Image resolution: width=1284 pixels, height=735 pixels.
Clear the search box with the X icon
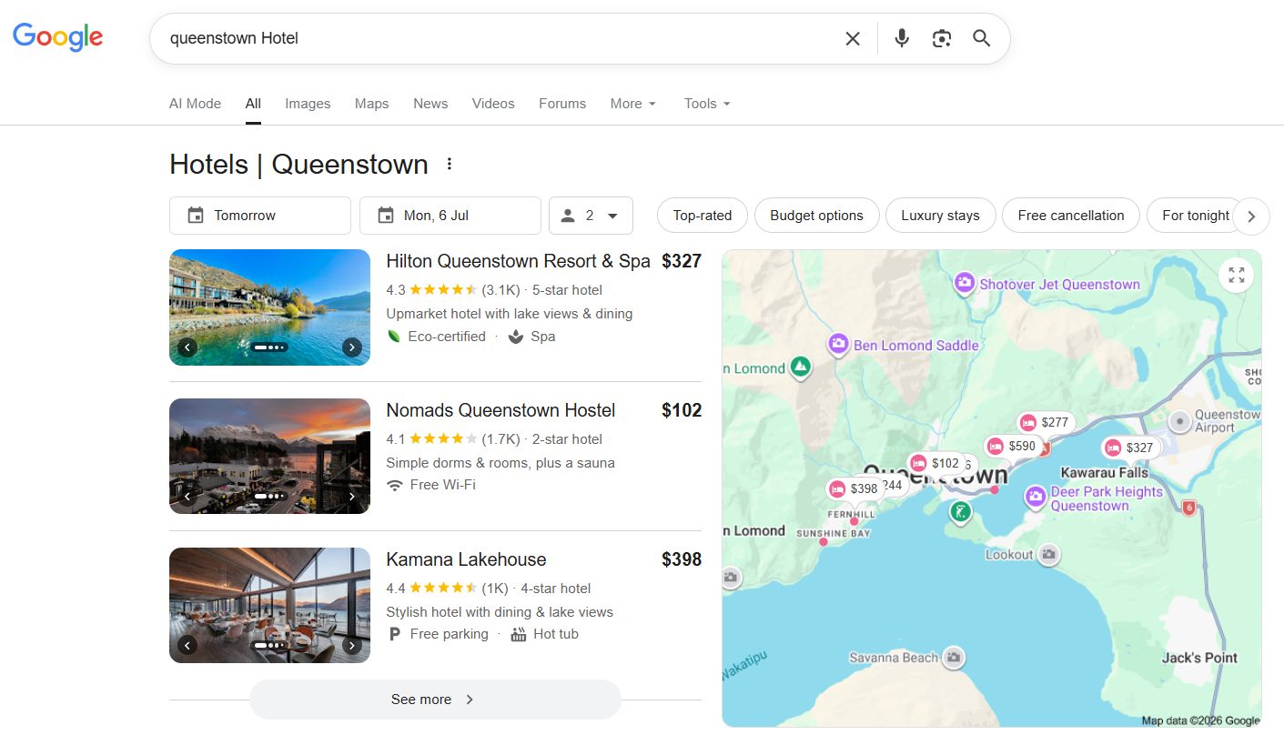tap(853, 38)
